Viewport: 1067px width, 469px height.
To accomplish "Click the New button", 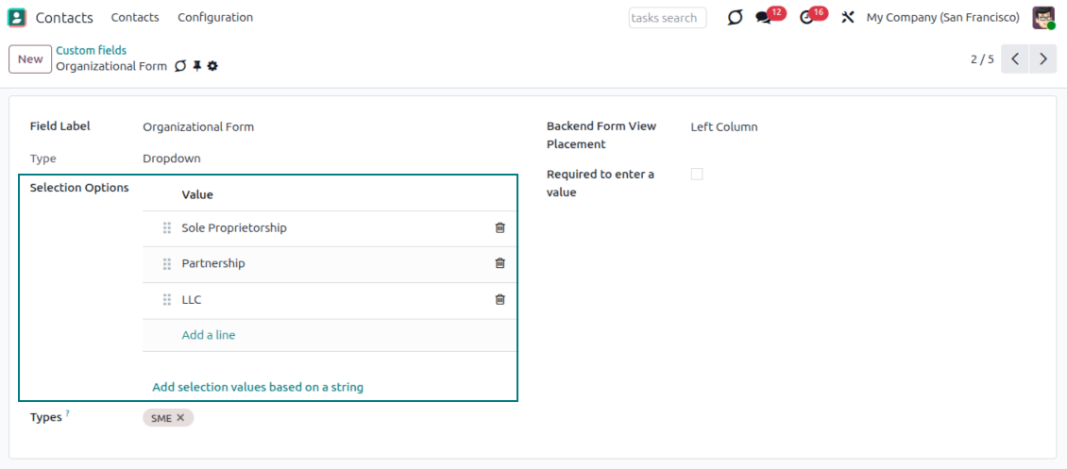I will 30,59.
